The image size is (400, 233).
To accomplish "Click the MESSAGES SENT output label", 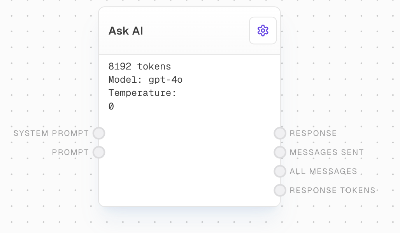I will (326, 152).
